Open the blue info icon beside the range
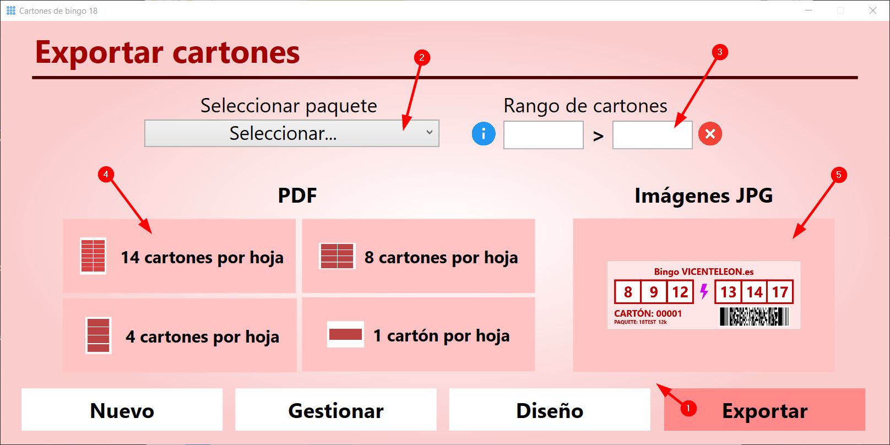Viewport: 890px width, 445px height. click(484, 134)
